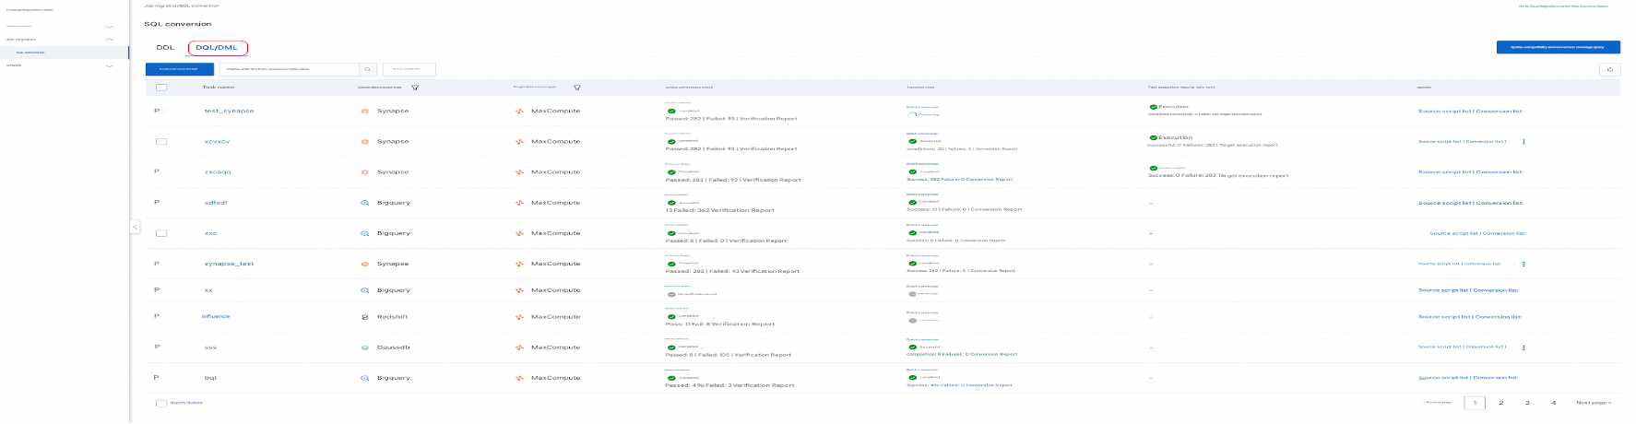Click the search magnifier icon
Image resolution: width=1636 pixels, height=424 pixels.
click(x=368, y=69)
